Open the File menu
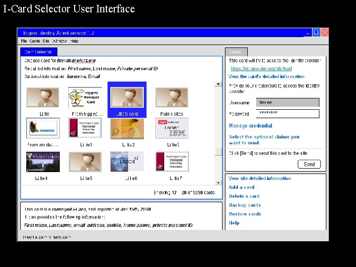356x267 pixels. 24,41
